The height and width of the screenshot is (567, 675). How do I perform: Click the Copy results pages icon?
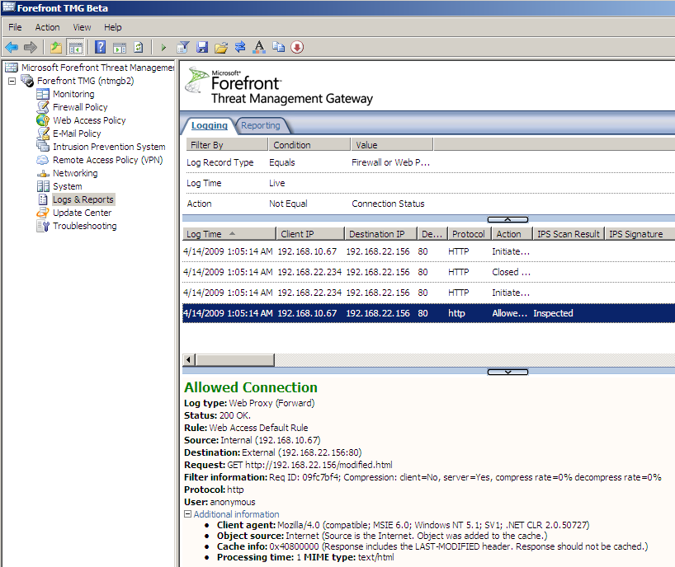279,47
